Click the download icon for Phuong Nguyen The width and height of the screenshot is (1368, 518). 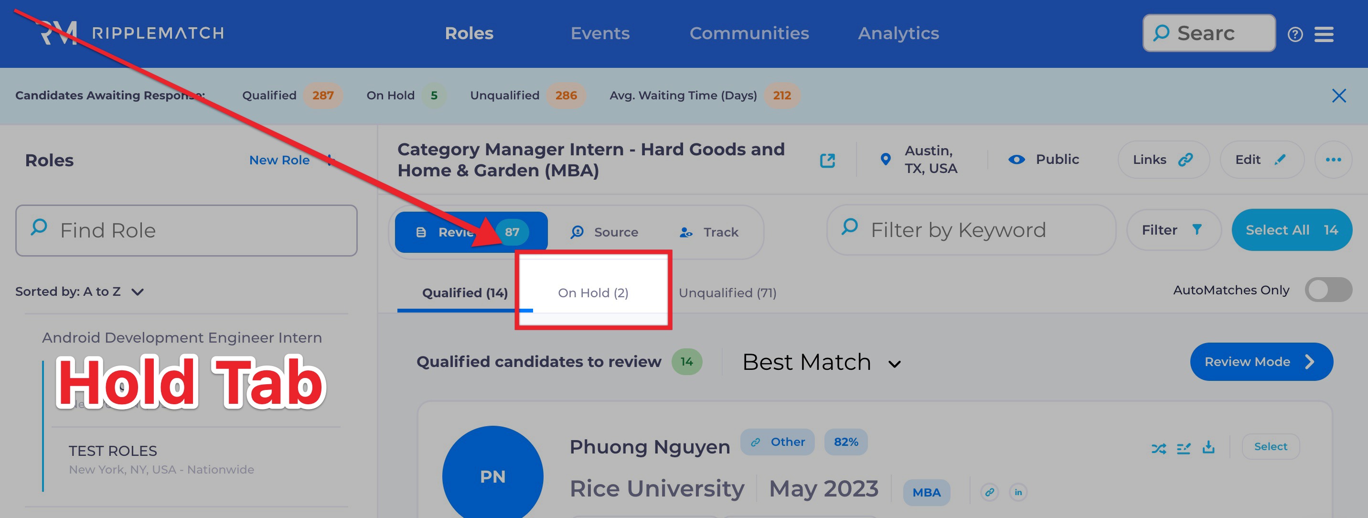1208,447
